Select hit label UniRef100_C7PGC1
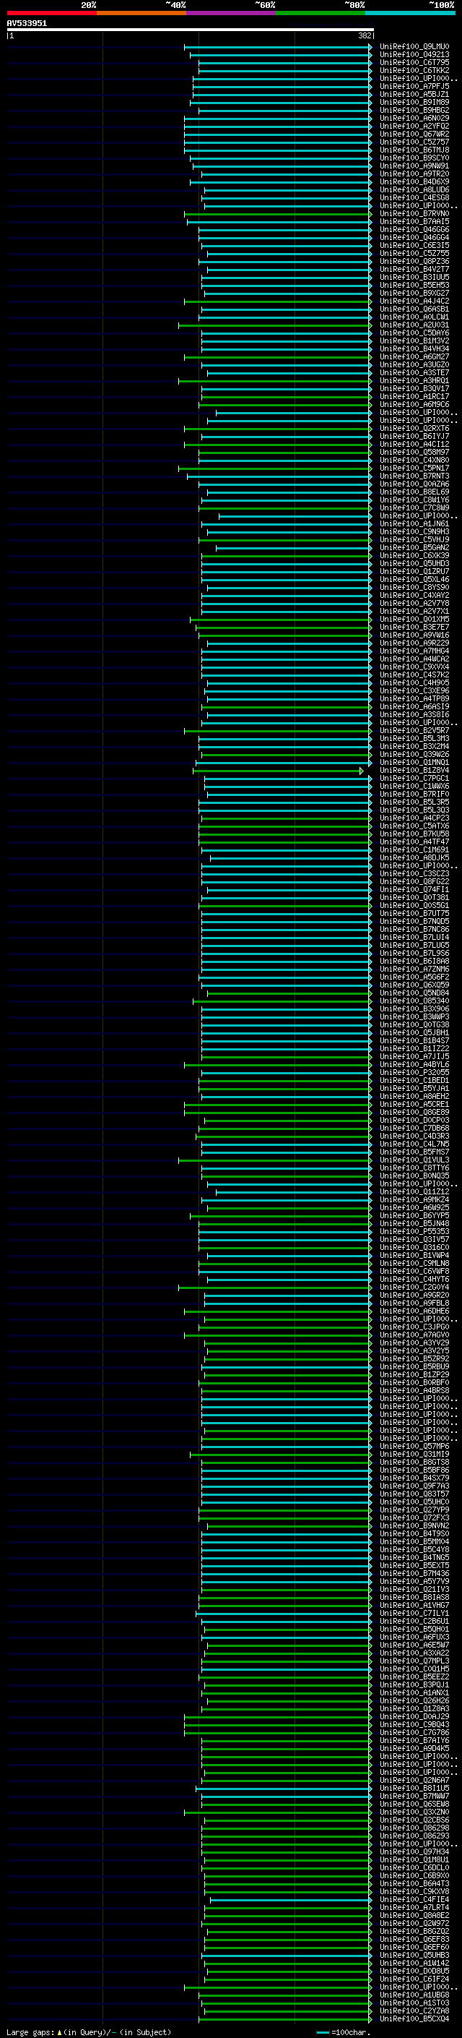 click(414, 778)
